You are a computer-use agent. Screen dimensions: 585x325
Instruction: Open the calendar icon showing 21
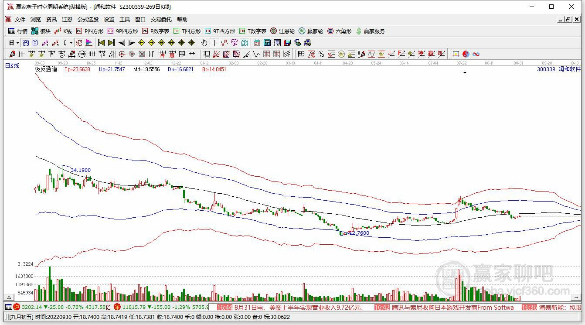click(257, 43)
